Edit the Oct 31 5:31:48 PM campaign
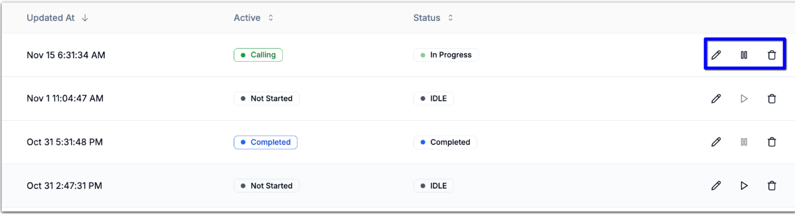The width and height of the screenshot is (795, 214). coord(716,142)
